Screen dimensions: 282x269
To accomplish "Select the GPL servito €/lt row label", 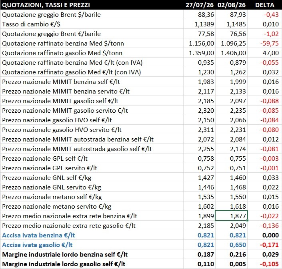I will (x=50, y=168).
